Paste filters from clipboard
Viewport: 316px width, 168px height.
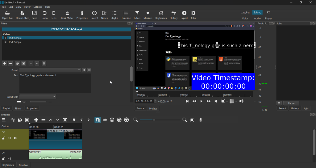click(x=23, y=63)
